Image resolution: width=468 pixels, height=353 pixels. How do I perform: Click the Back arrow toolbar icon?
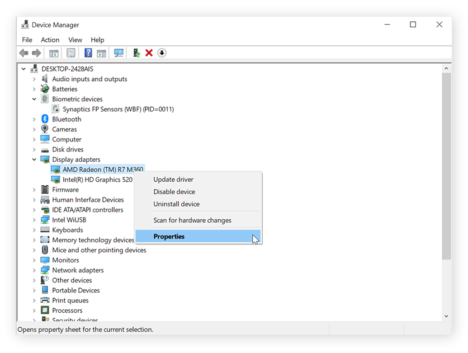point(24,53)
